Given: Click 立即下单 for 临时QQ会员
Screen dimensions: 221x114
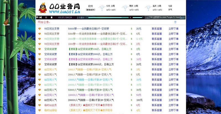Looking at the screenshot, I should tap(173, 105).
